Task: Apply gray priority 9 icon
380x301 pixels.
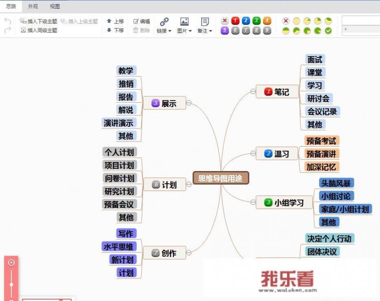Action: (x=267, y=30)
